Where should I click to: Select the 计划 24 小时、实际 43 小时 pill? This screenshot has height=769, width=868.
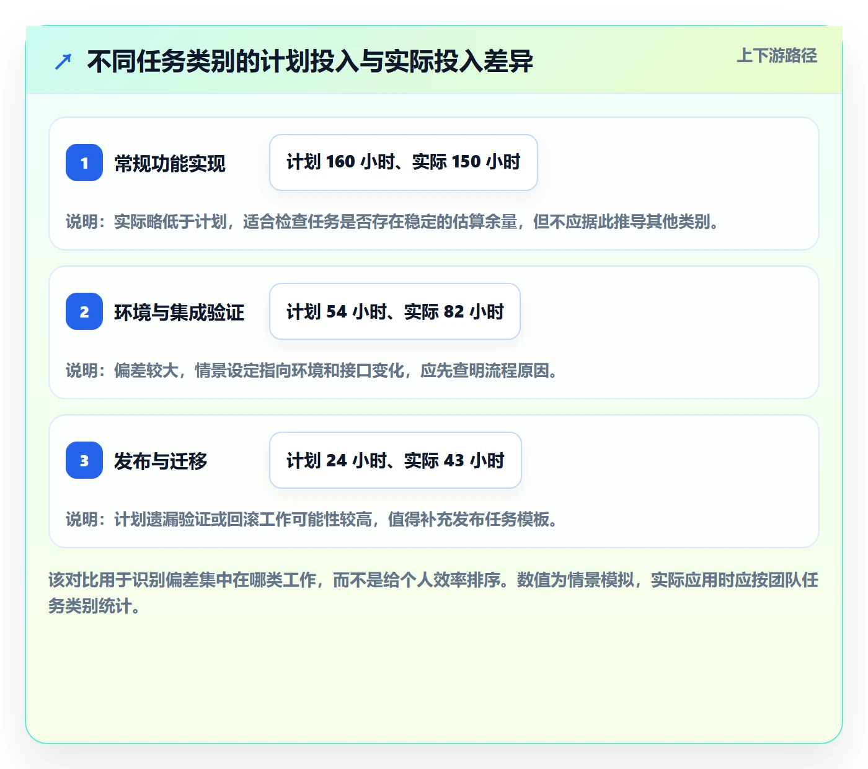point(396,460)
